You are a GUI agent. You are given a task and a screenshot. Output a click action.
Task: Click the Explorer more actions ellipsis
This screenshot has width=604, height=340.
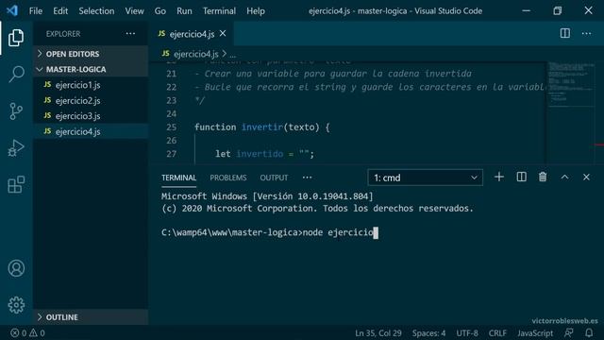point(130,34)
